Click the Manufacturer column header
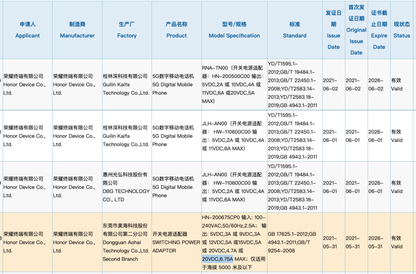 point(77,30)
